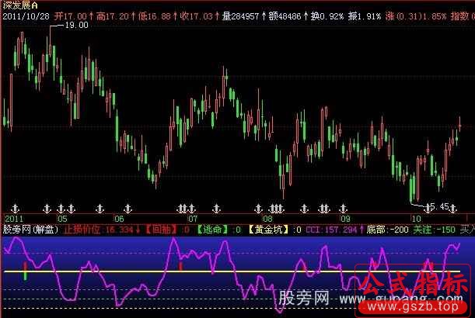This screenshot has width=475, height=318.
Task: Click the 5.45 low price annotation
Action: tap(438, 206)
